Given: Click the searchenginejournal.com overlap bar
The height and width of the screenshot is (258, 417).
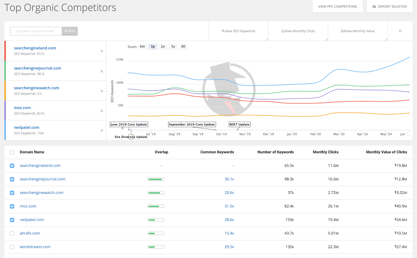Looking at the screenshot, I should tap(156, 179).
